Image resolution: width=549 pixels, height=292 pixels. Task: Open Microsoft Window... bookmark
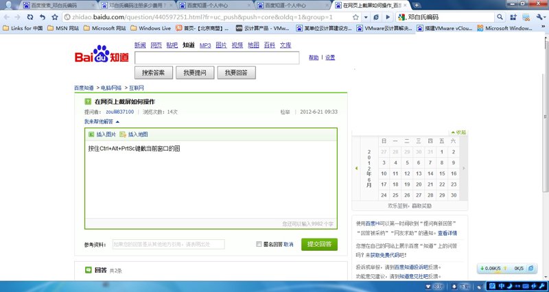(505, 28)
